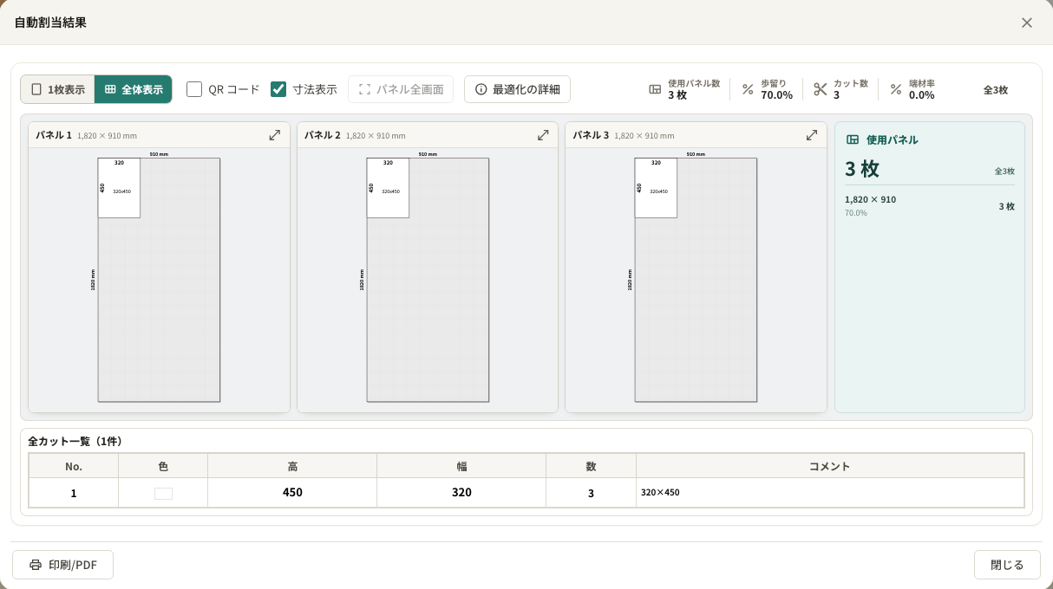Click the コメント column header
Image resolution: width=1053 pixels, height=589 pixels.
830,466
